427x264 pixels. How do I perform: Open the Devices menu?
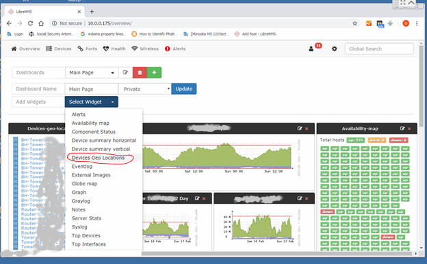coord(59,49)
